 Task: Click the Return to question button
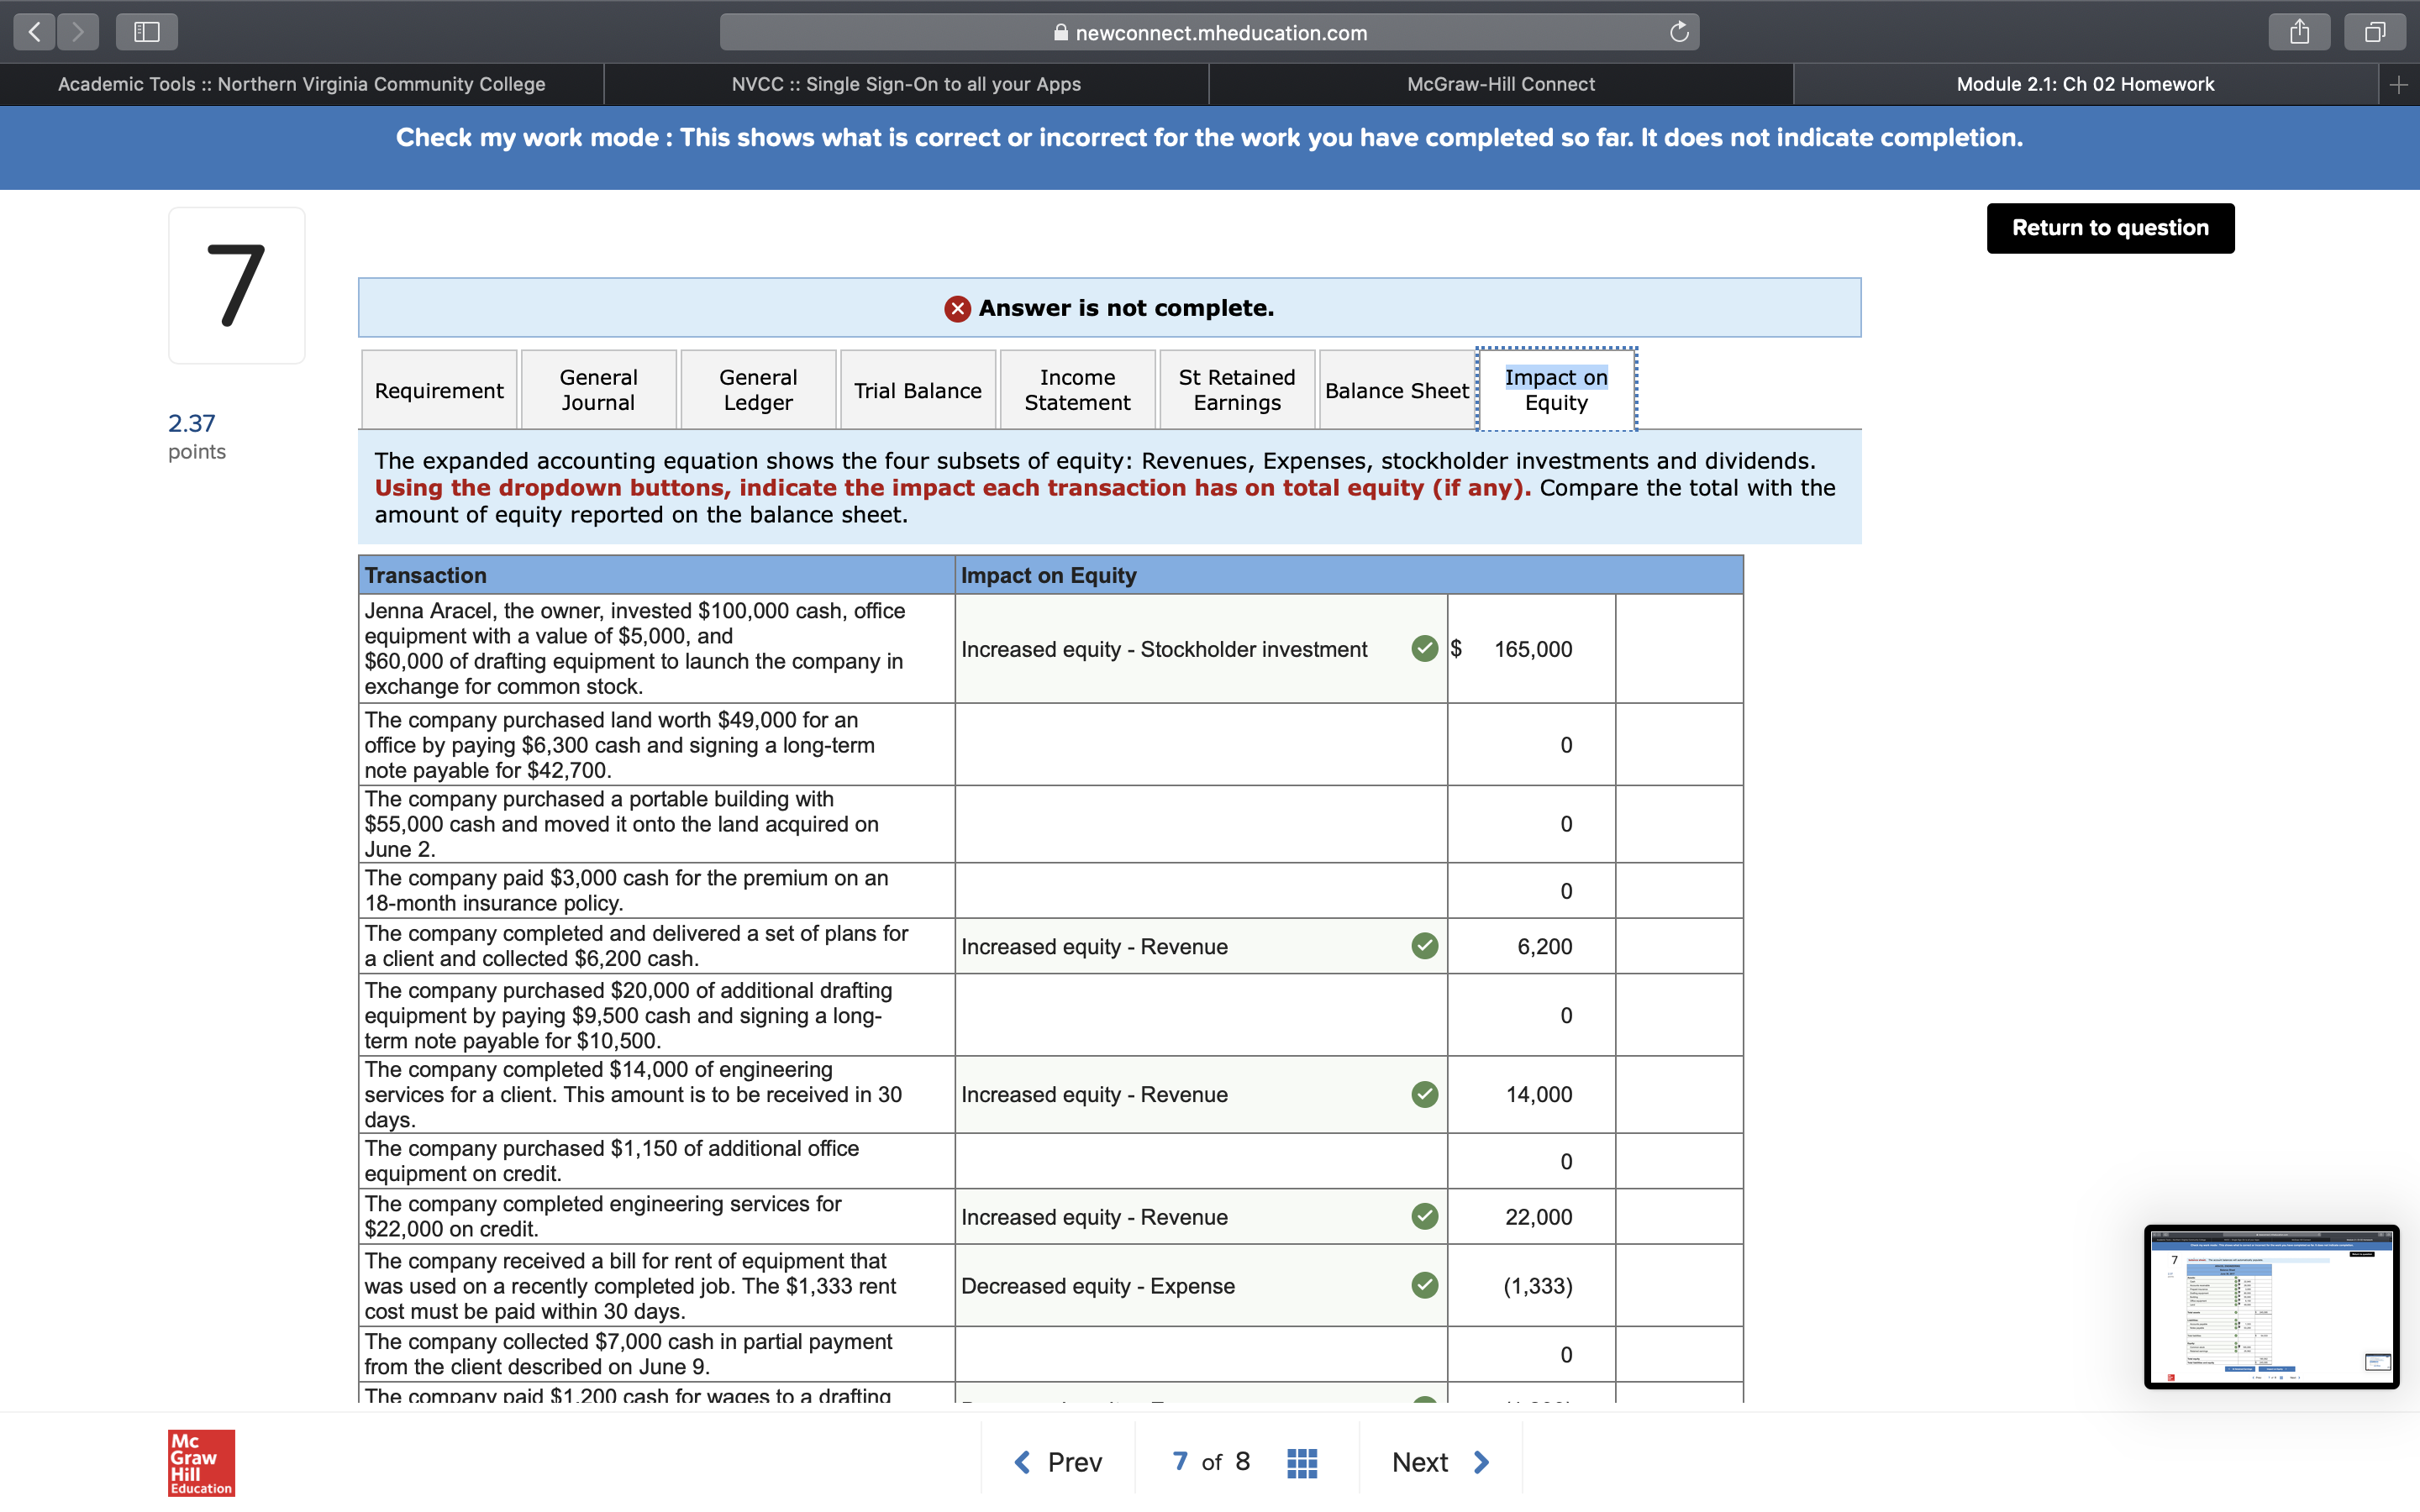(x=2110, y=228)
